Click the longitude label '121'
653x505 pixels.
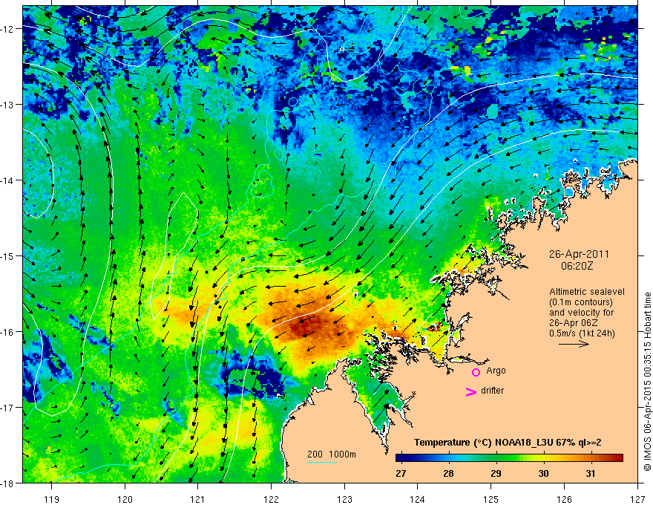198,499
